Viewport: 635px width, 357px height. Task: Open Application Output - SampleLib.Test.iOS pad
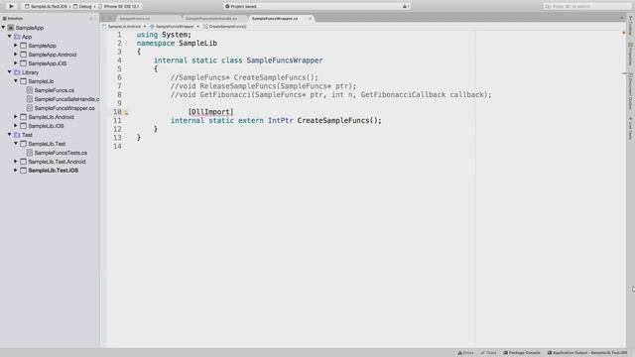(x=587, y=353)
